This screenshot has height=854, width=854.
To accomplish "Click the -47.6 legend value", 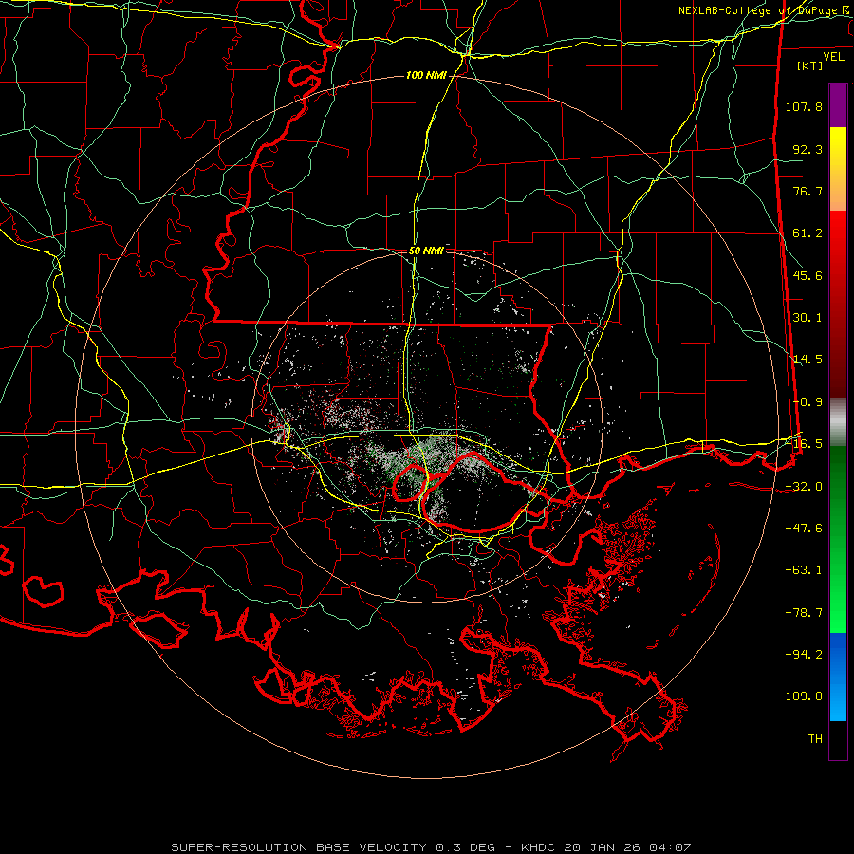I will tap(804, 529).
